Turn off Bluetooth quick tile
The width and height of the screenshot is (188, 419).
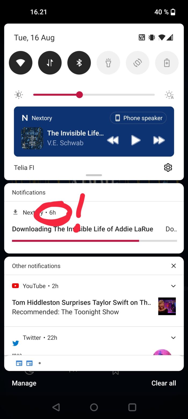(x=79, y=63)
